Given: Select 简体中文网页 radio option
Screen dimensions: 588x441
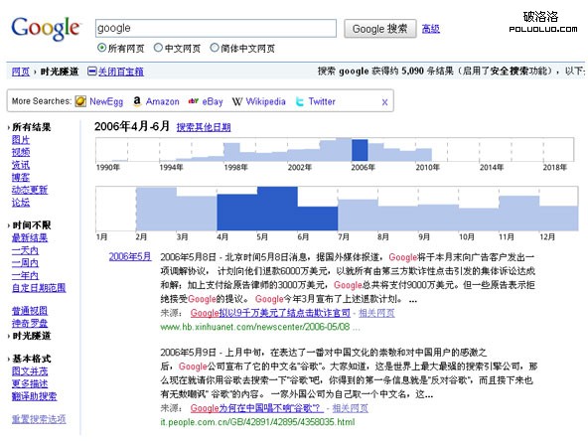Looking at the screenshot, I should click(215, 48).
